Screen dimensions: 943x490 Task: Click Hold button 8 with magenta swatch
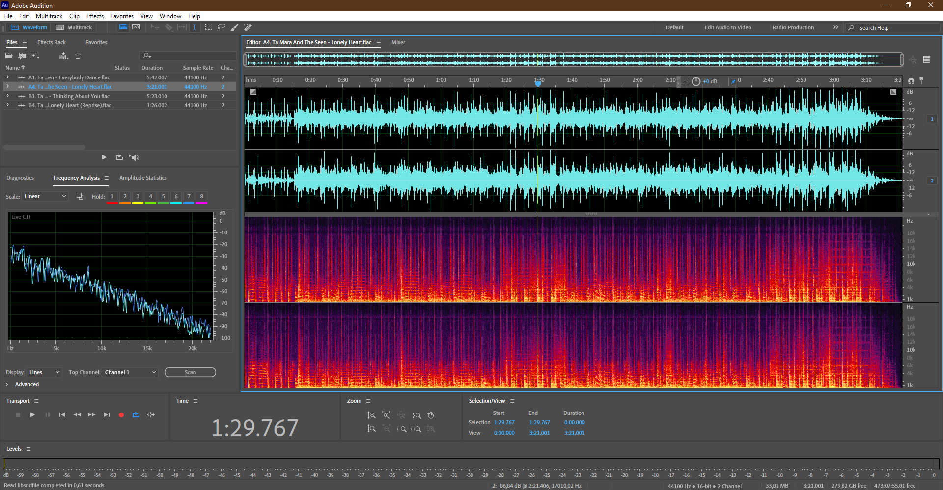[x=201, y=197]
